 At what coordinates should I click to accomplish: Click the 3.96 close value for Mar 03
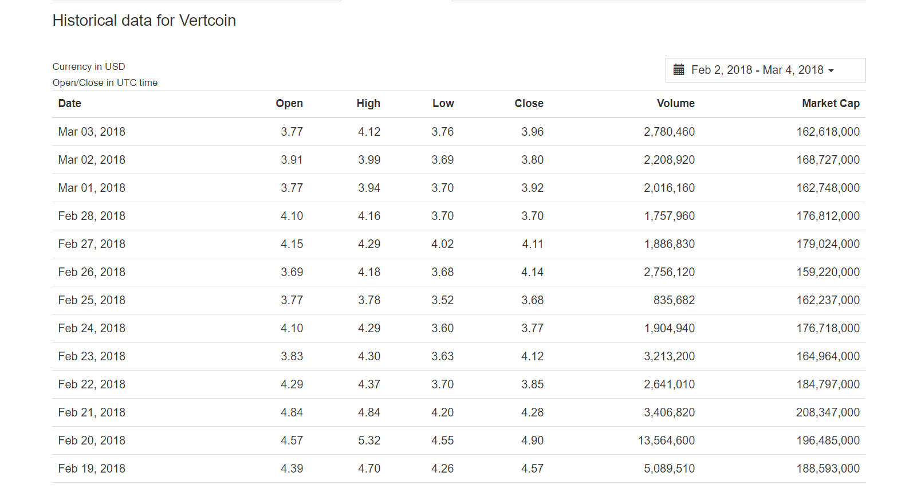click(532, 132)
